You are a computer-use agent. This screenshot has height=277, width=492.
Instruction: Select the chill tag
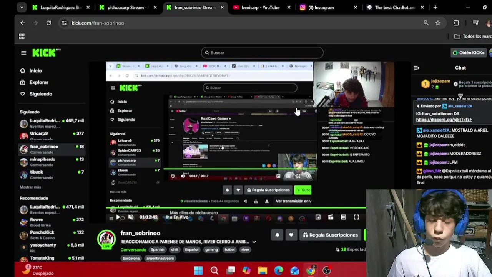click(x=175, y=250)
